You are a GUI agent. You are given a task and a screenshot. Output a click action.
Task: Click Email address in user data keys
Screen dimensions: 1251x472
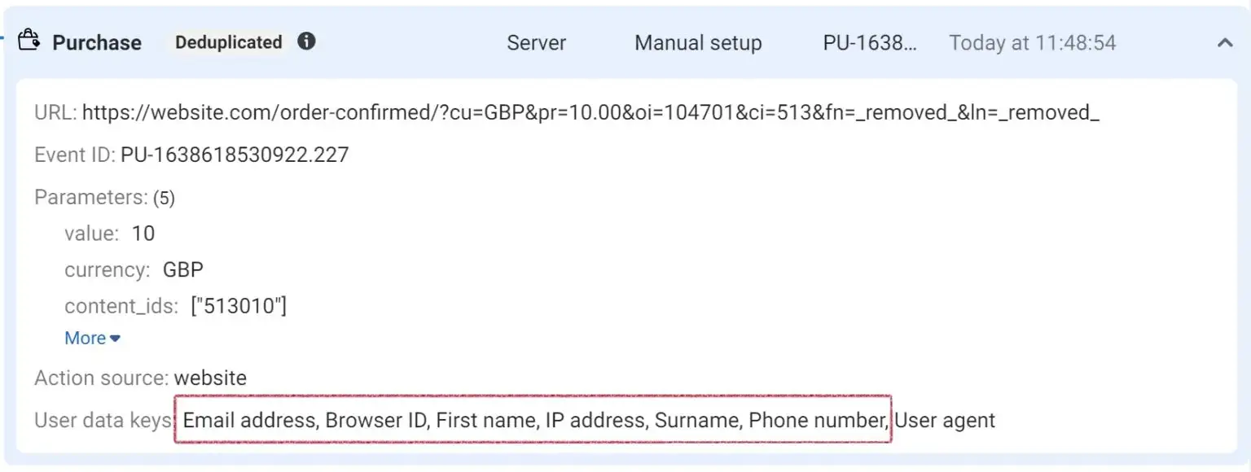coord(249,421)
